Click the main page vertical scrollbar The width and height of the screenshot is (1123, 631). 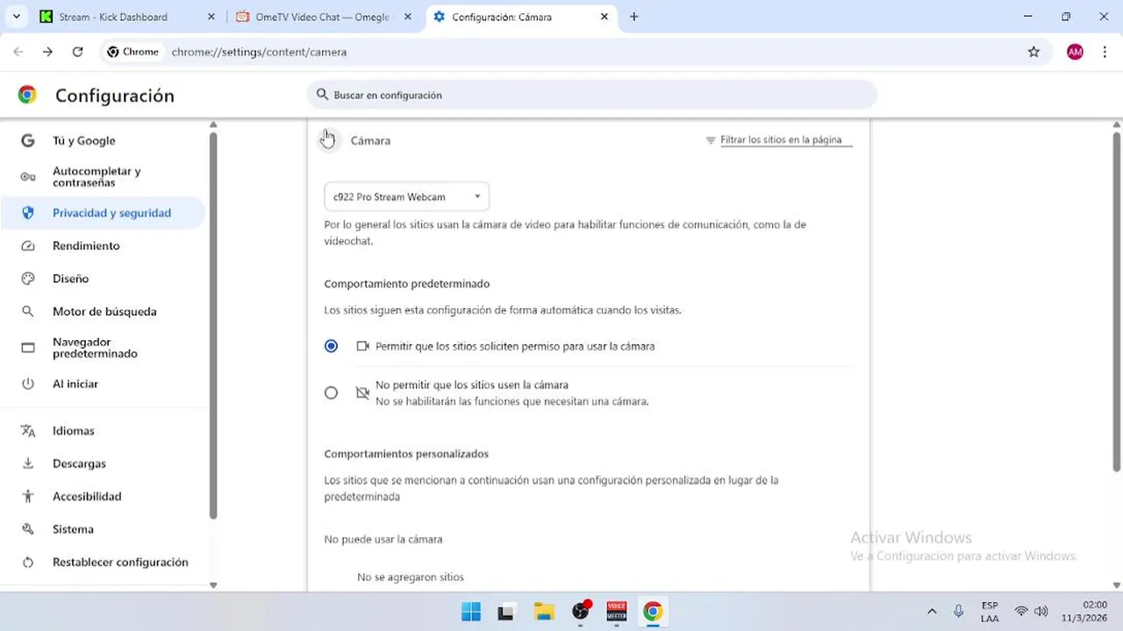click(x=1117, y=301)
